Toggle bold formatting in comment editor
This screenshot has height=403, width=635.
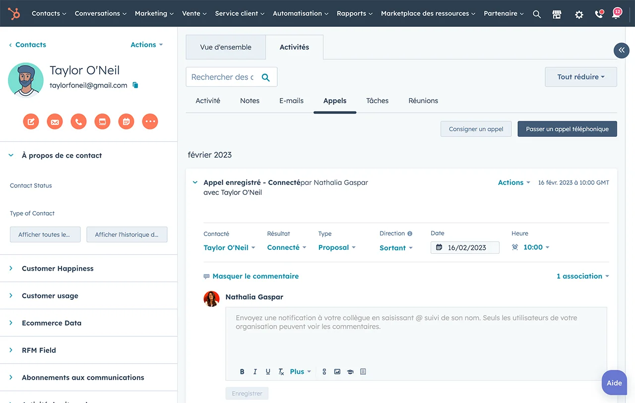coord(242,372)
